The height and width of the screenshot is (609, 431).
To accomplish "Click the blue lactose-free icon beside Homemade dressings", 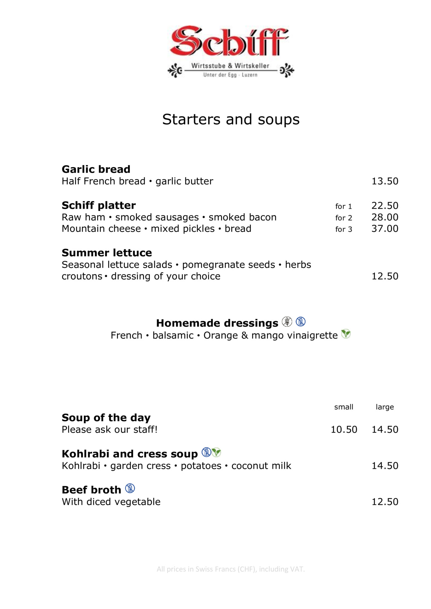I will point(301,321).
